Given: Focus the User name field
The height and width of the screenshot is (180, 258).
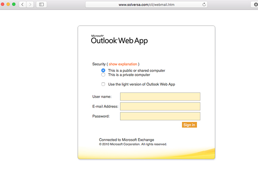Looking at the screenshot, I should pyautogui.click(x=160, y=96).
